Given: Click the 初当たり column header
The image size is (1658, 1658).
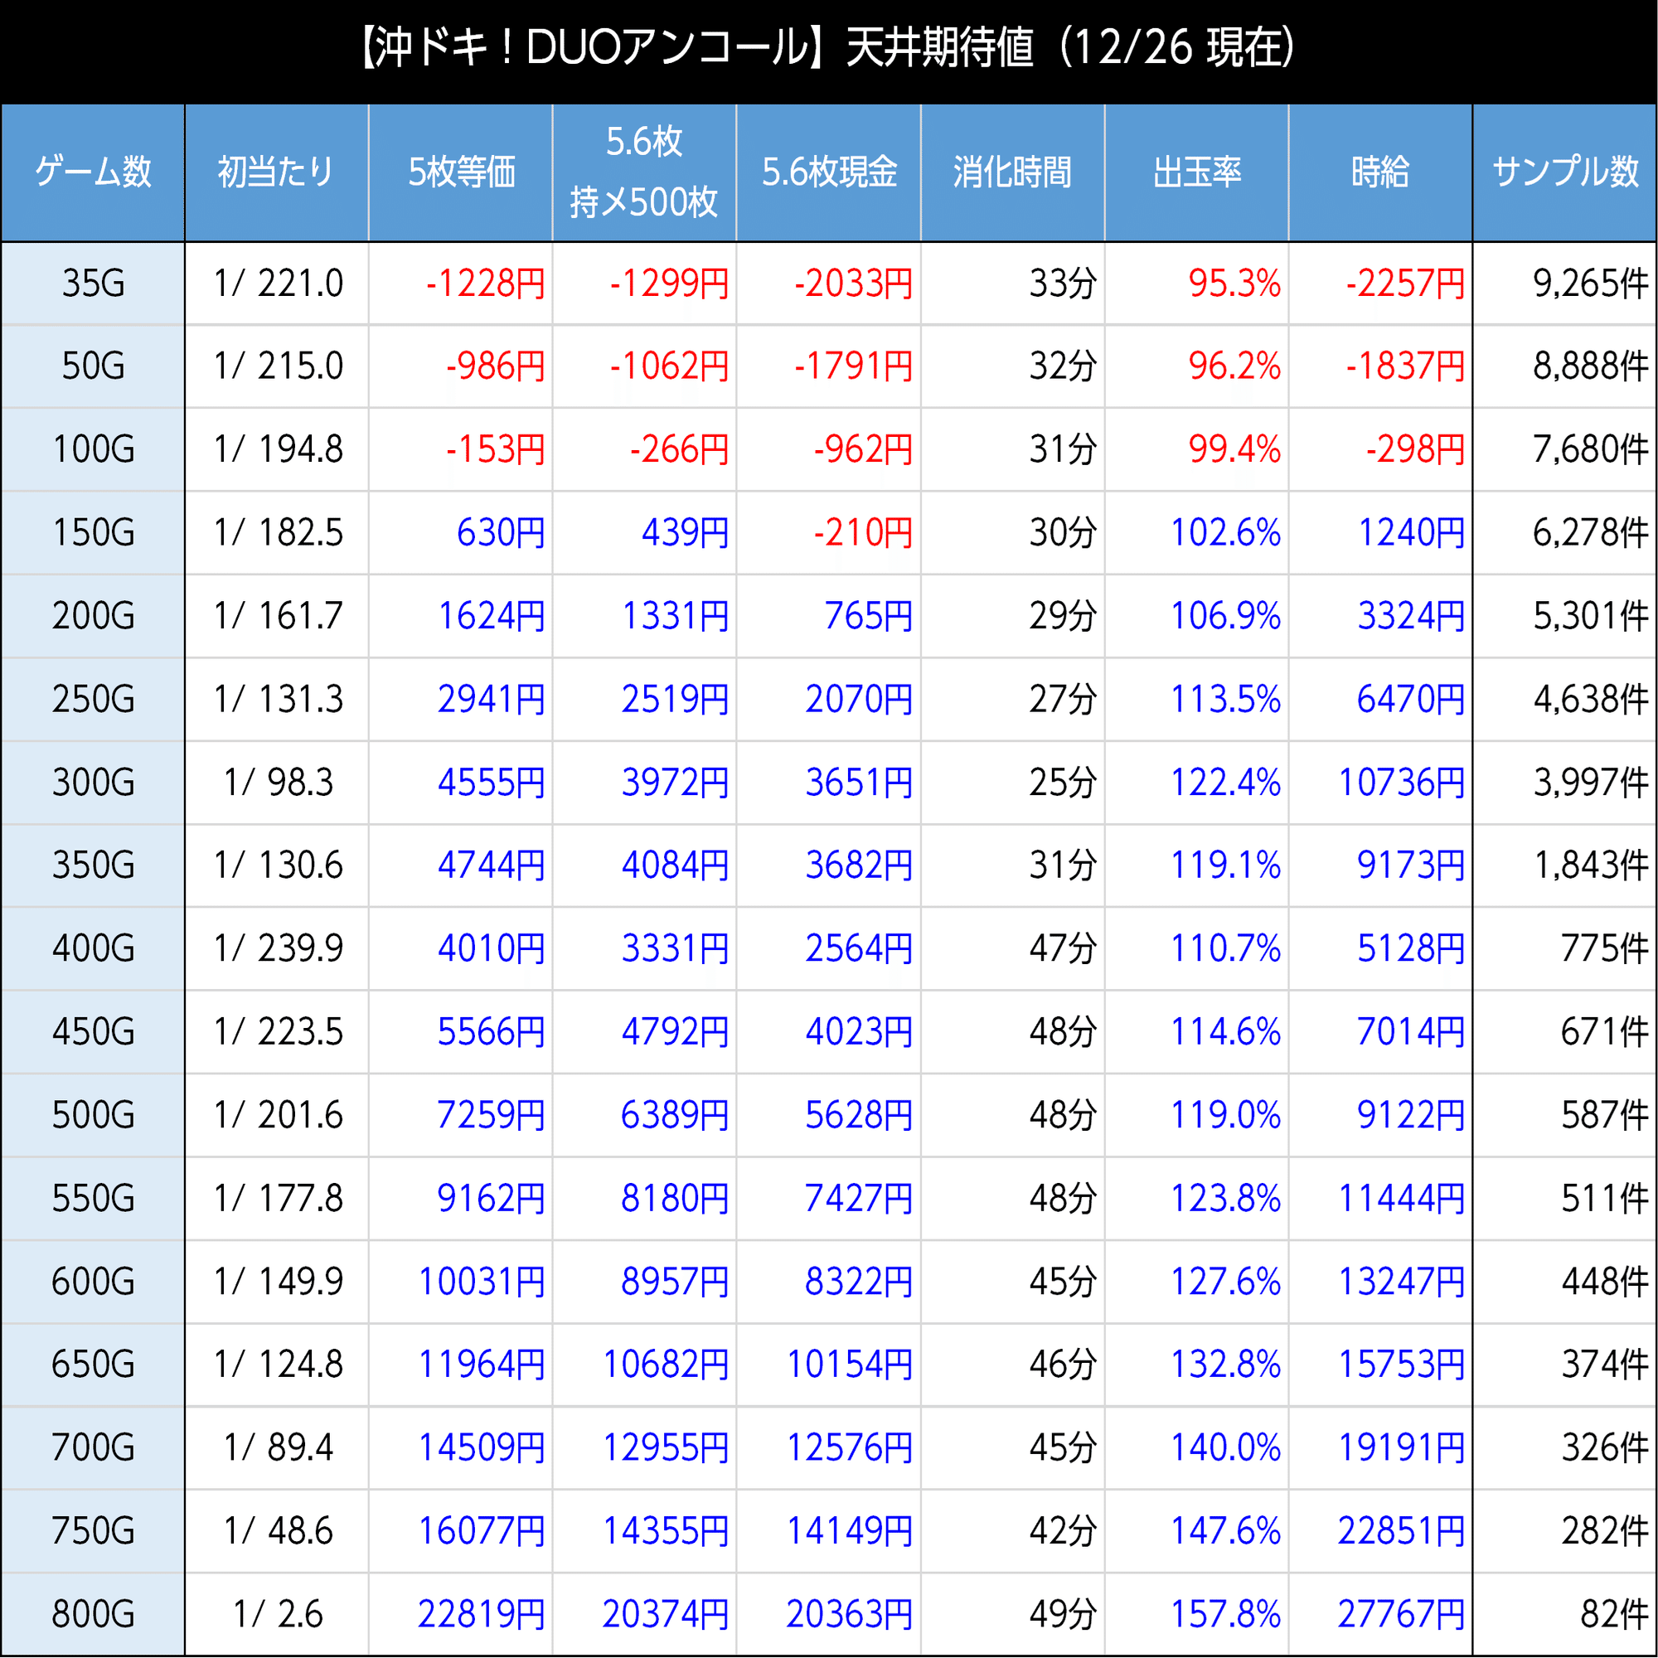Looking at the screenshot, I should tap(276, 172).
